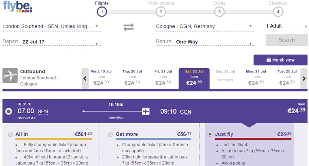Select the BE6170 07:00 flight radio button
309x166 pixels.
coord(8,112)
